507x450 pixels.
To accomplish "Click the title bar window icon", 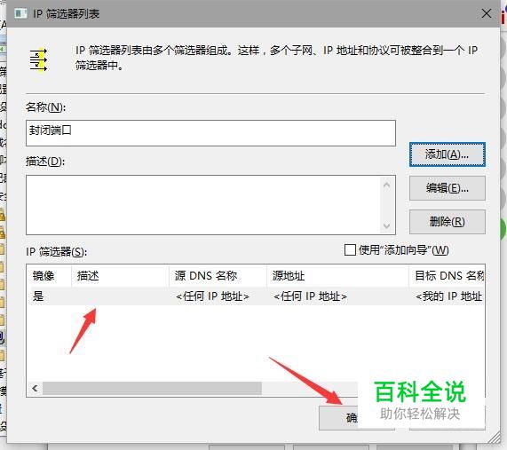I will pos(20,13).
